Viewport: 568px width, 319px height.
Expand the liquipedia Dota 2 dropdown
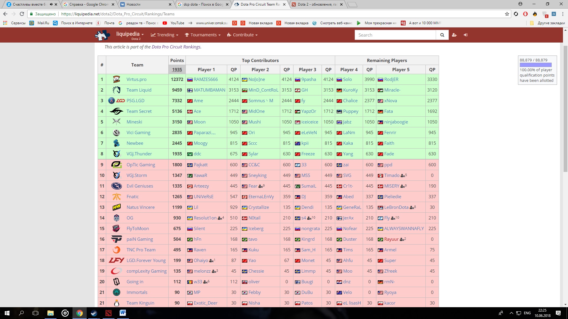(x=130, y=35)
